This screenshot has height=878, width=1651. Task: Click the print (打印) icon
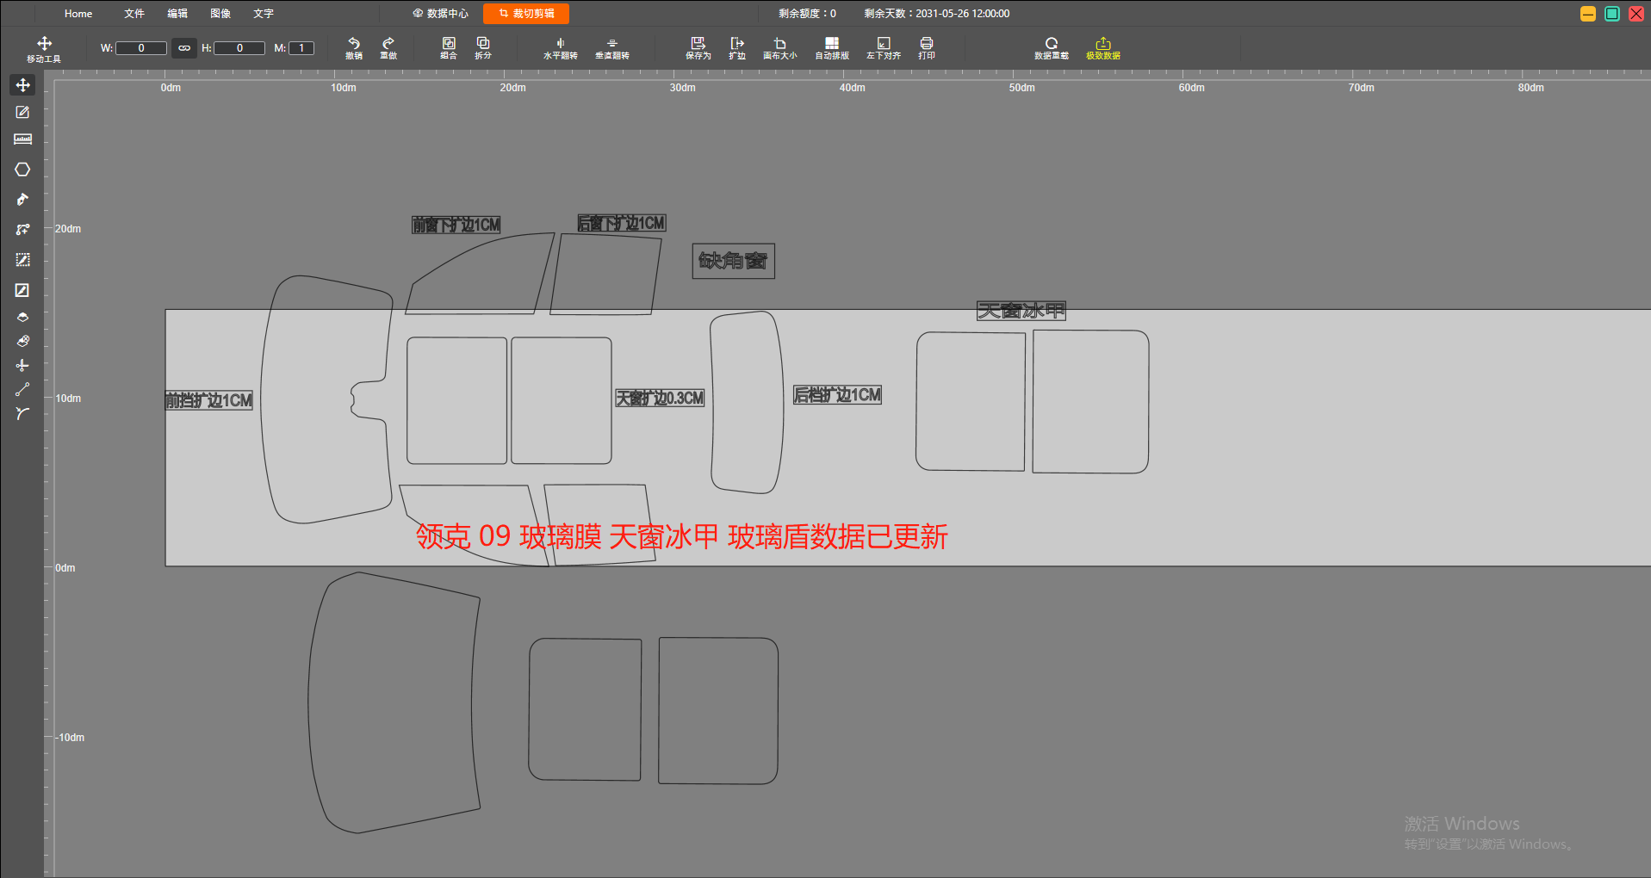[x=927, y=48]
